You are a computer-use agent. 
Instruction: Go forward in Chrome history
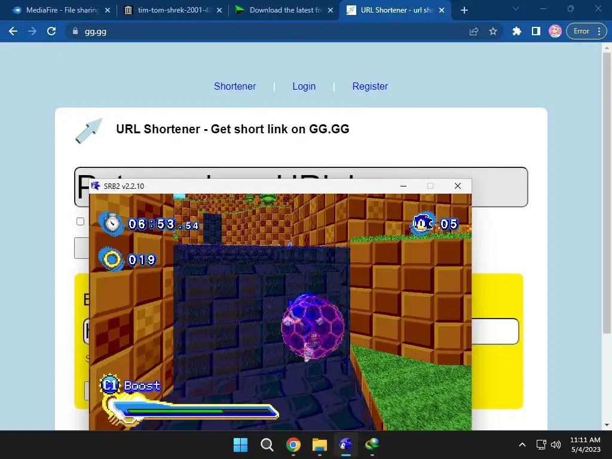pos(32,31)
